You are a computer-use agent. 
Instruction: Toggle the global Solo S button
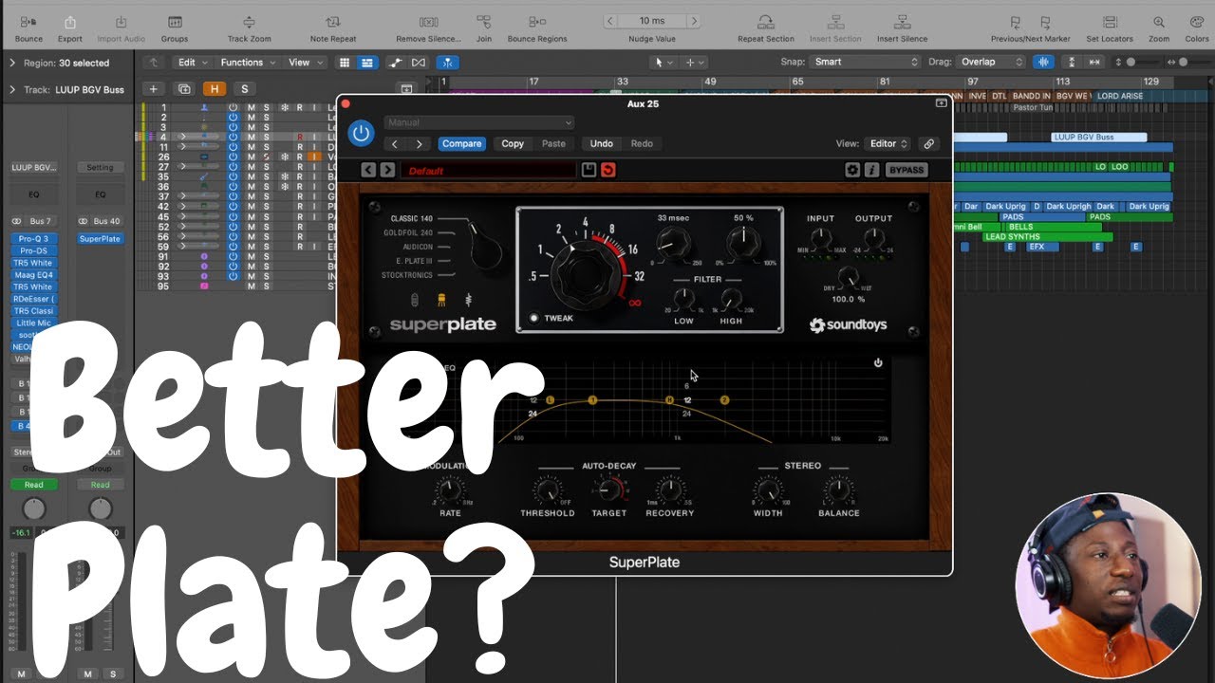point(244,88)
